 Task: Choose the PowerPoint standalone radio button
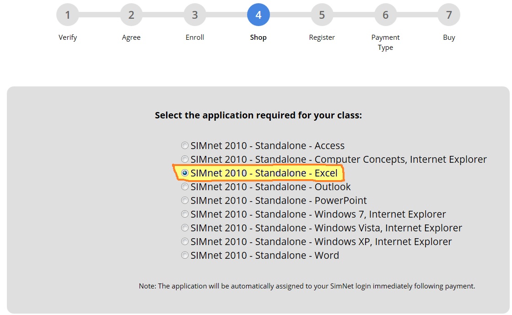pos(185,200)
